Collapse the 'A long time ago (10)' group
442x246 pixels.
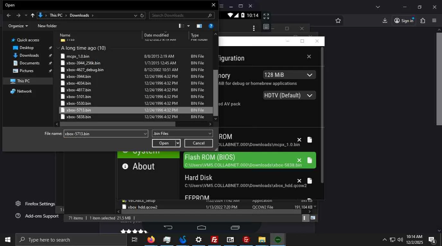tap(58, 48)
